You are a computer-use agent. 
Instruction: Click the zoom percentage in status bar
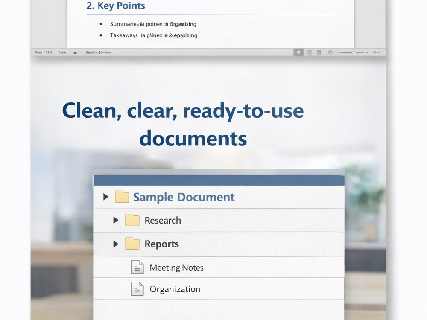click(377, 52)
